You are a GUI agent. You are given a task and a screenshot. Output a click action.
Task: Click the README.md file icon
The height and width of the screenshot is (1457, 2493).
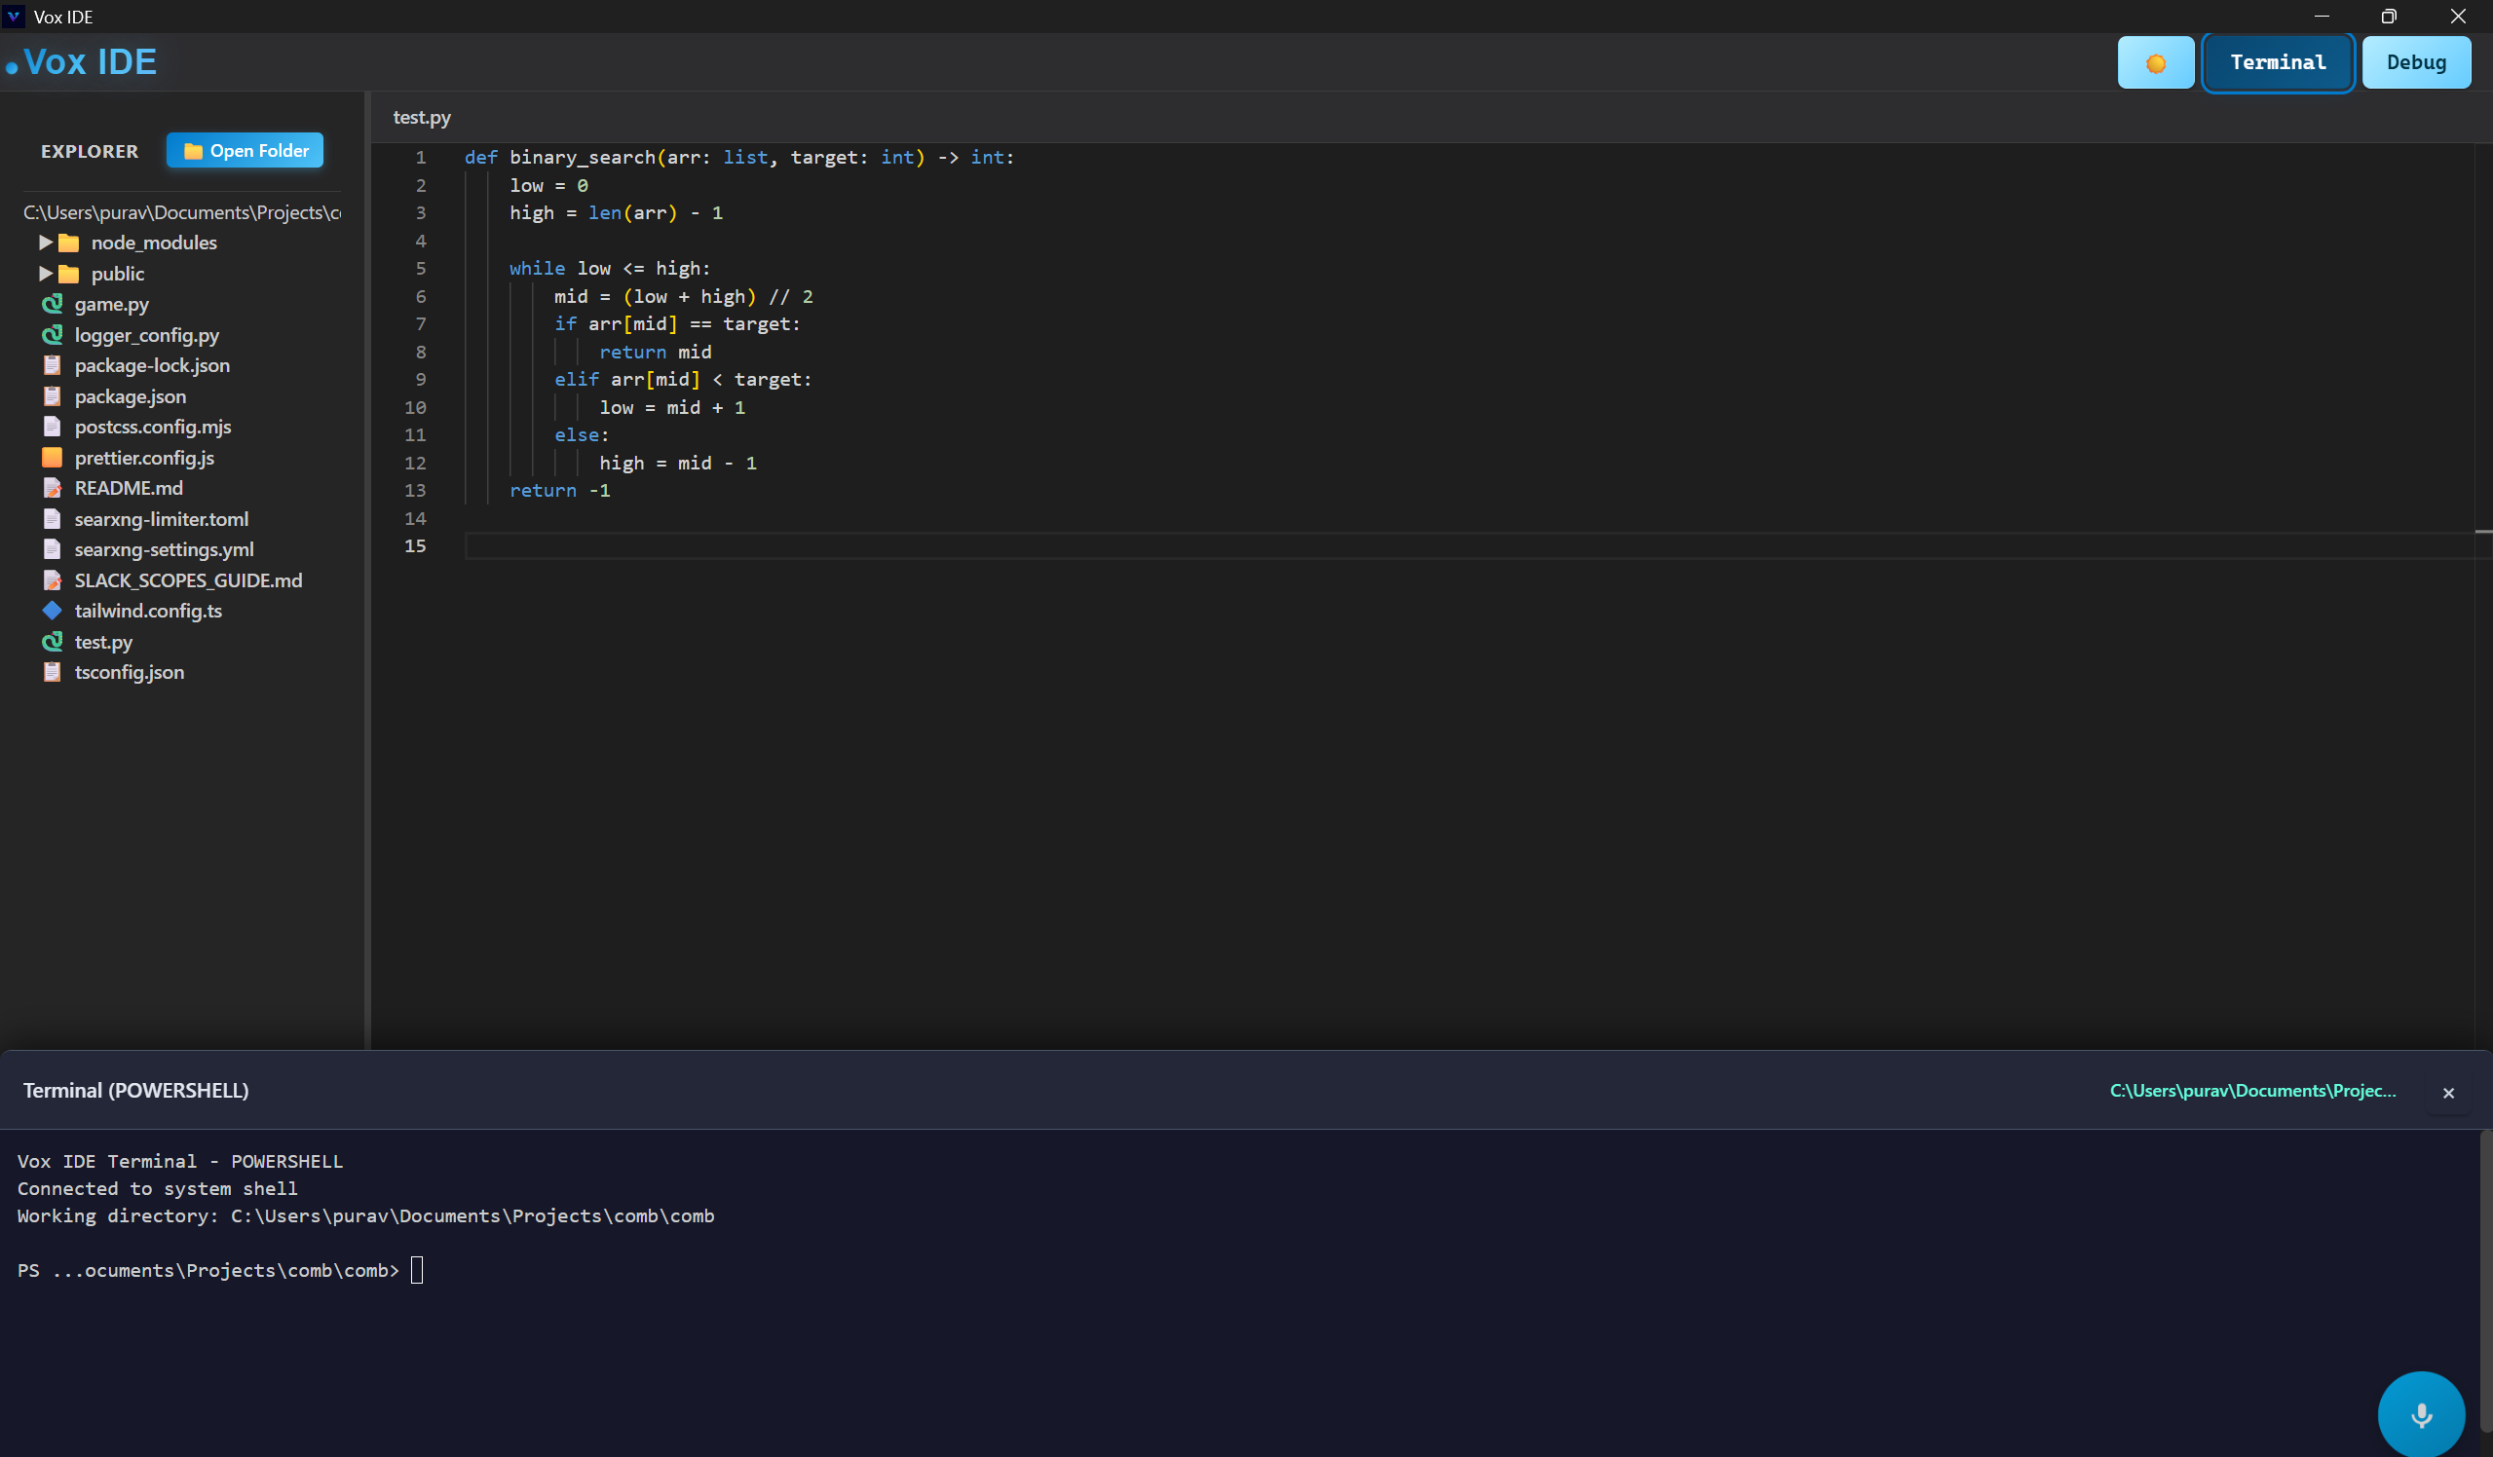tap(53, 488)
